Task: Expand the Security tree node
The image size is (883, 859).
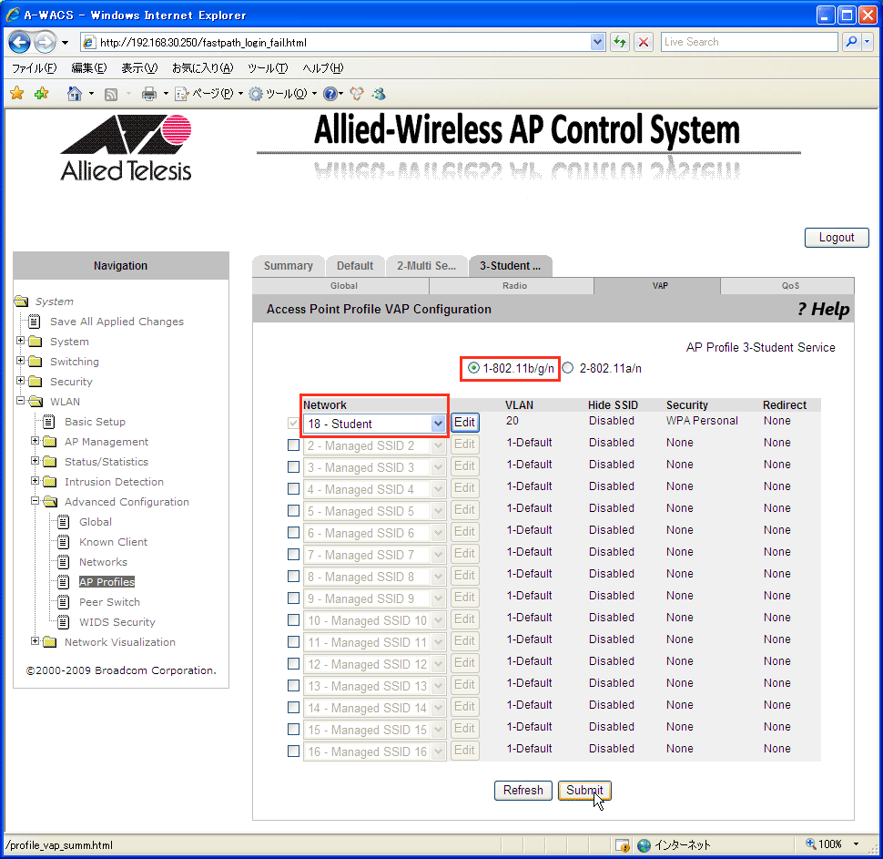Action: pyautogui.click(x=20, y=381)
